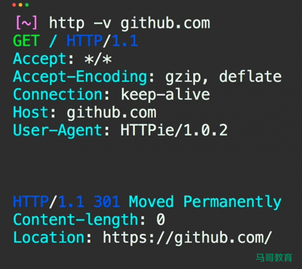Click the keep-alive value
Viewport: 302px width, 269px height.
coord(165,95)
